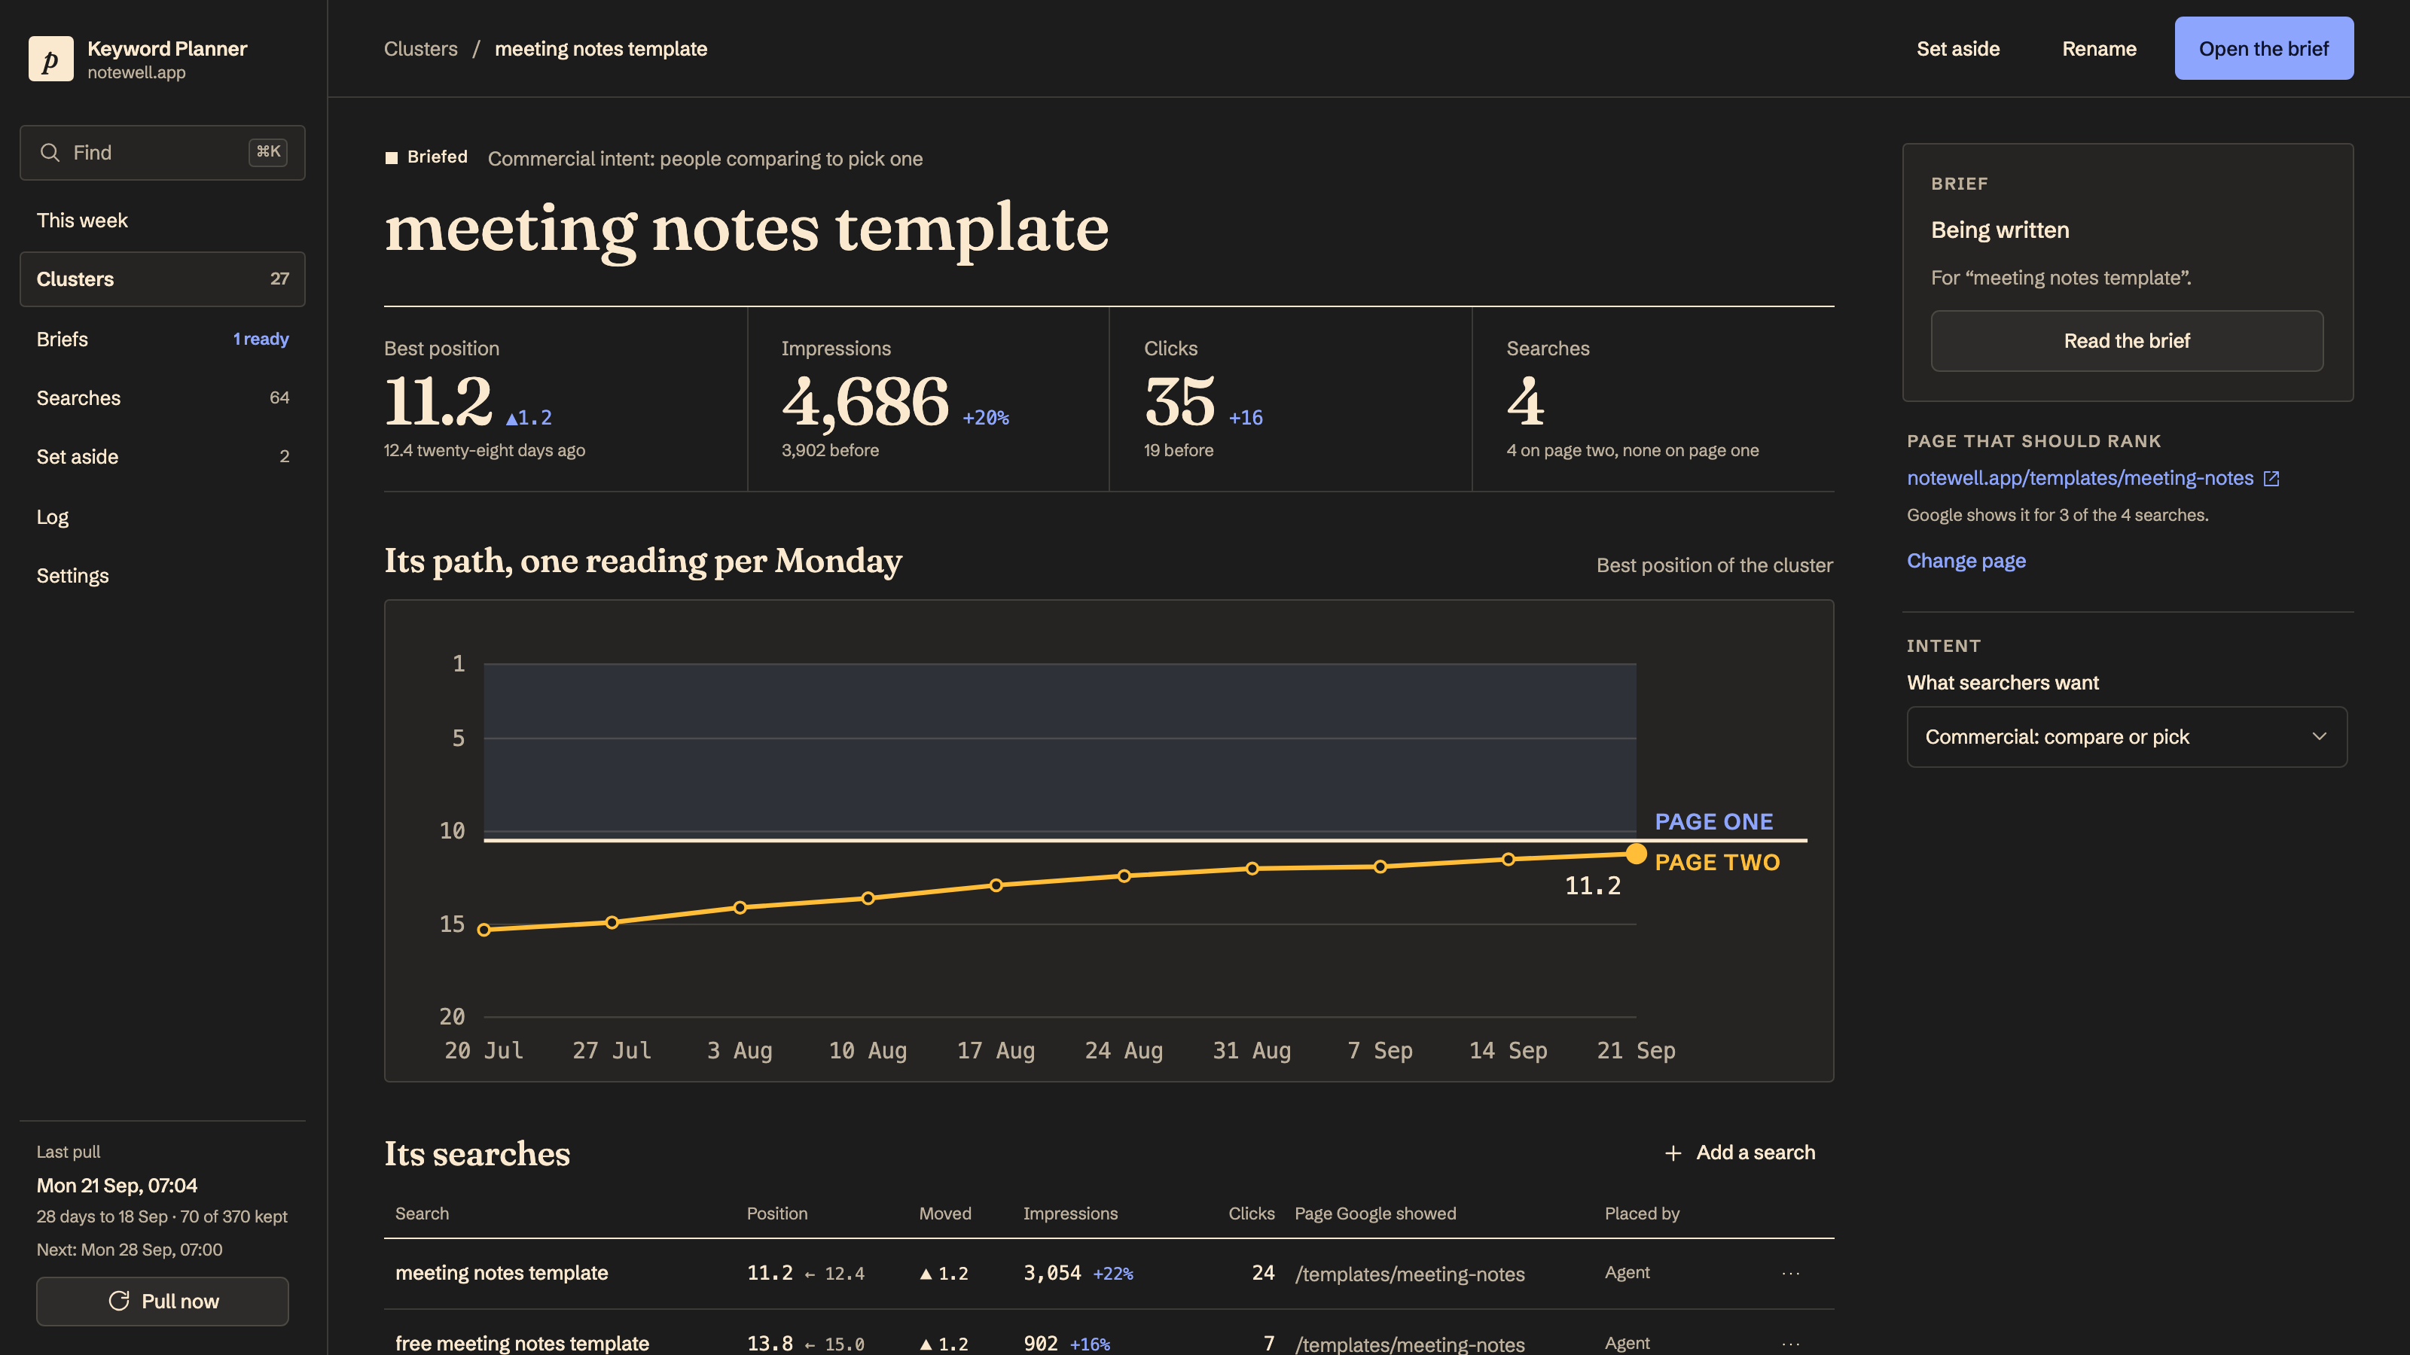Image resolution: width=2410 pixels, height=1355 pixels.
Task: Click Rename in the top bar
Action: tap(2098, 49)
